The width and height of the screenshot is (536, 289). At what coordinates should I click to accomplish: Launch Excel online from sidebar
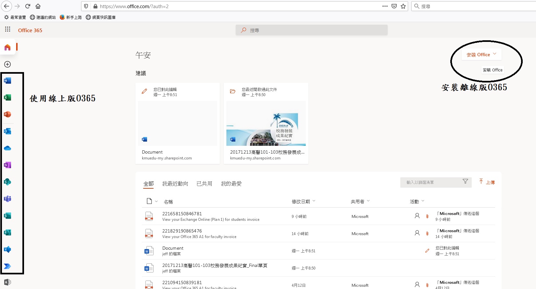point(7,97)
